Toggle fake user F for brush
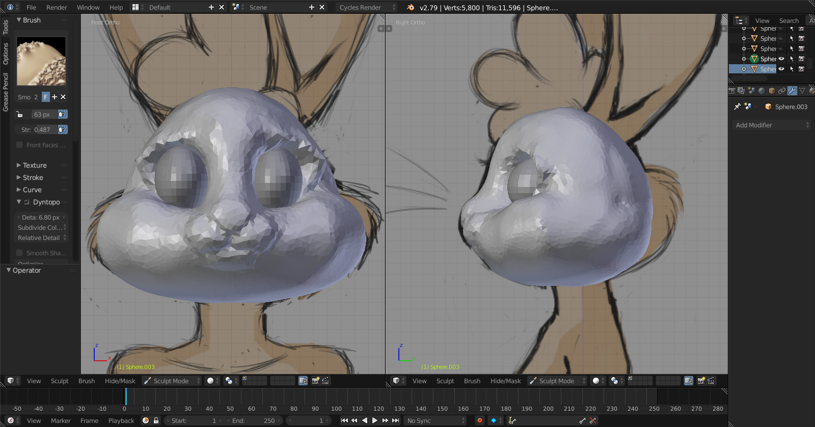The width and height of the screenshot is (815, 427). (x=45, y=97)
